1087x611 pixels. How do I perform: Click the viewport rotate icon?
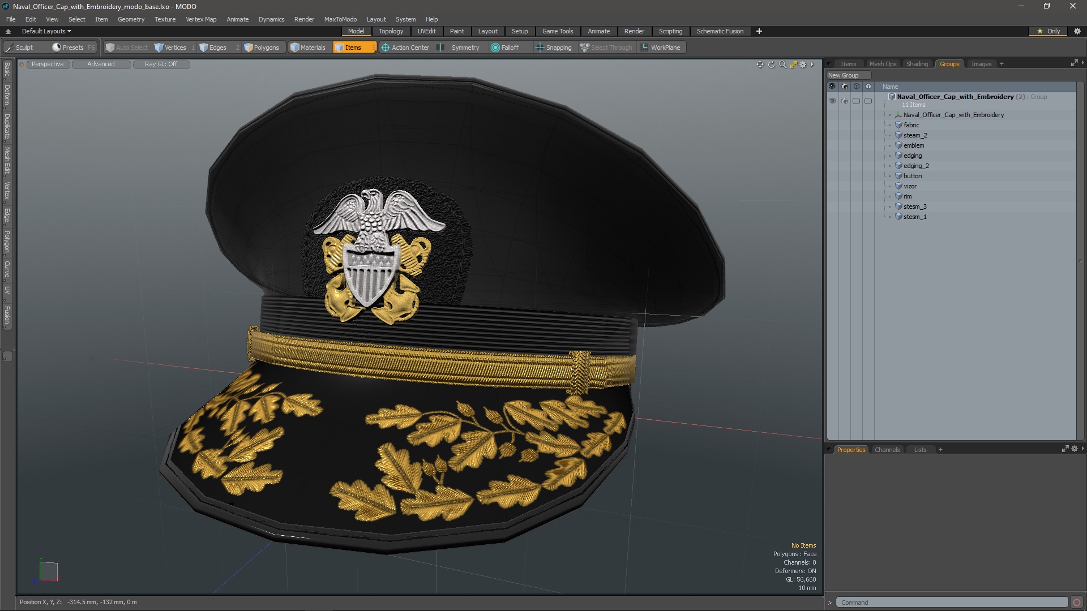click(771, 64)
